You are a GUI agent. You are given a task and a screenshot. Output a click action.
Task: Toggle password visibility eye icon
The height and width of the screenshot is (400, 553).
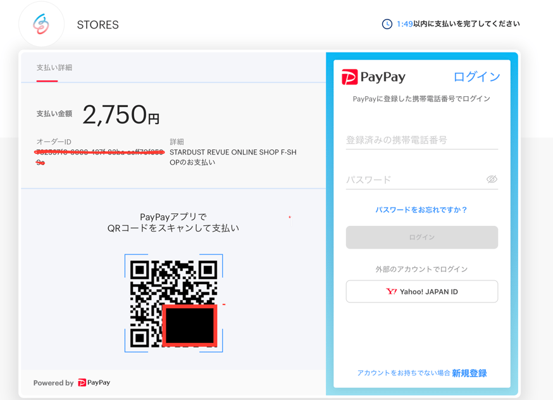pyautogui.click(x=492, y=179)
